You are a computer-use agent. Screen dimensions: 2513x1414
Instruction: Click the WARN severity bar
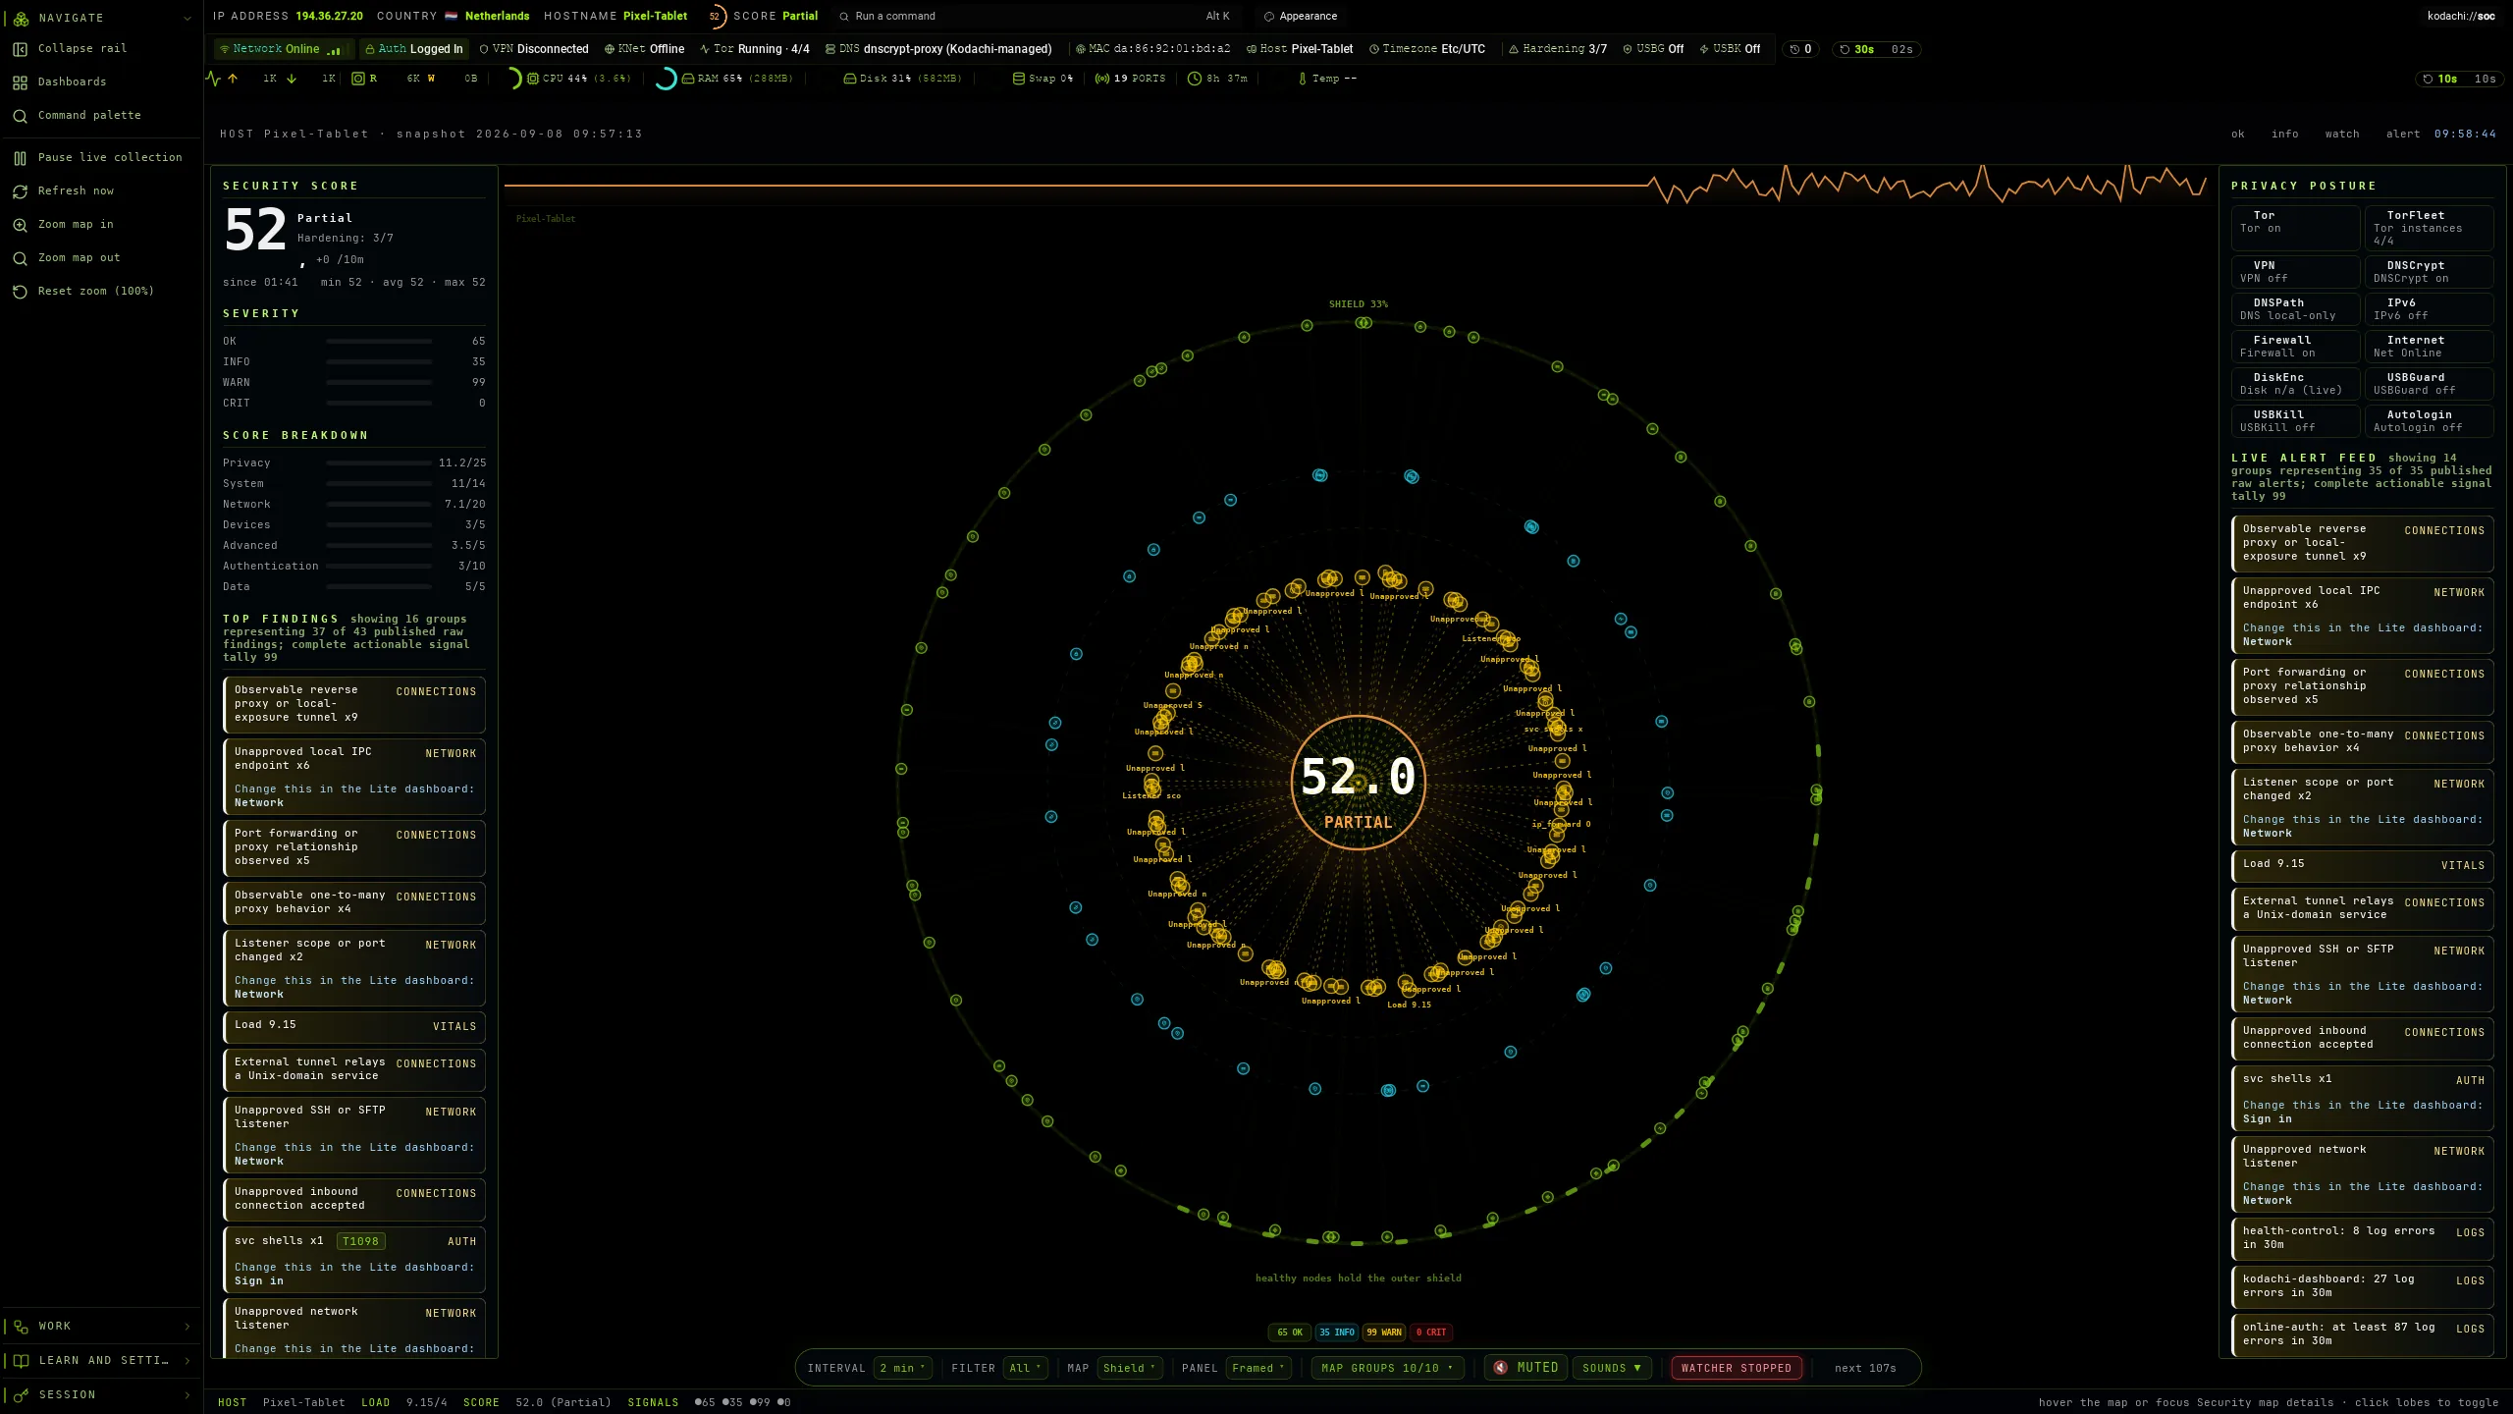tap(379, 383)
